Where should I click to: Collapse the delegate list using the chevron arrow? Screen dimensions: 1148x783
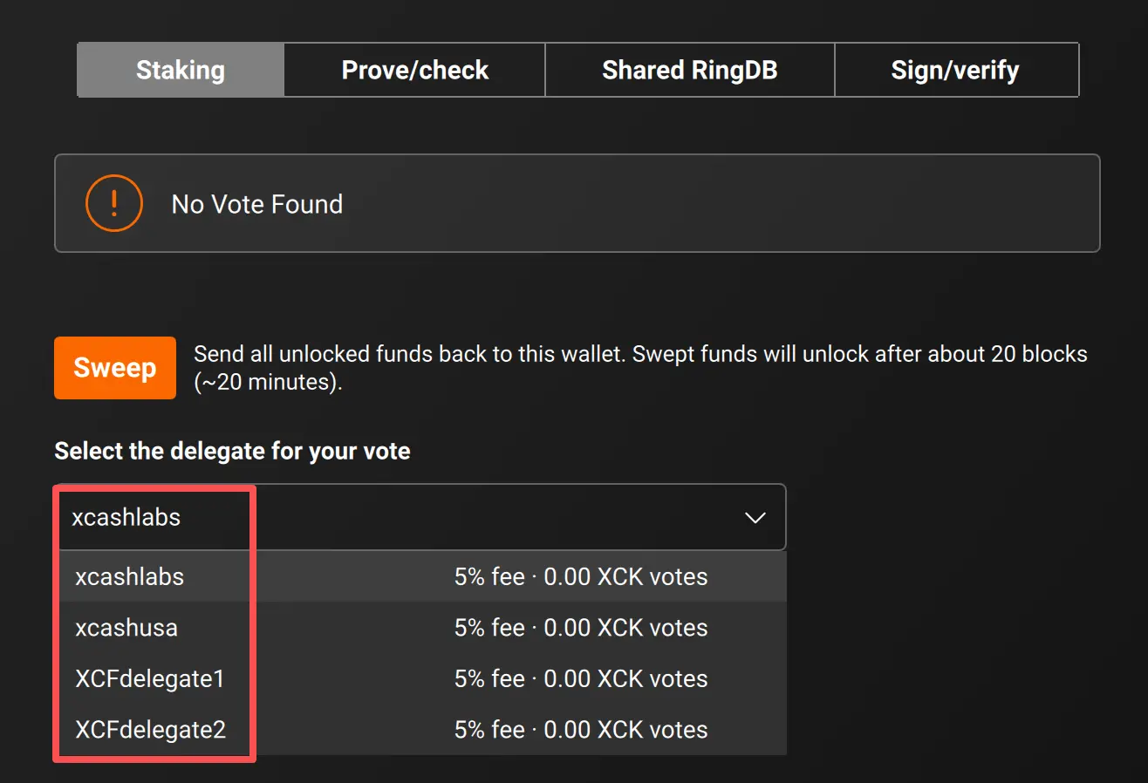tap(755, 518)
